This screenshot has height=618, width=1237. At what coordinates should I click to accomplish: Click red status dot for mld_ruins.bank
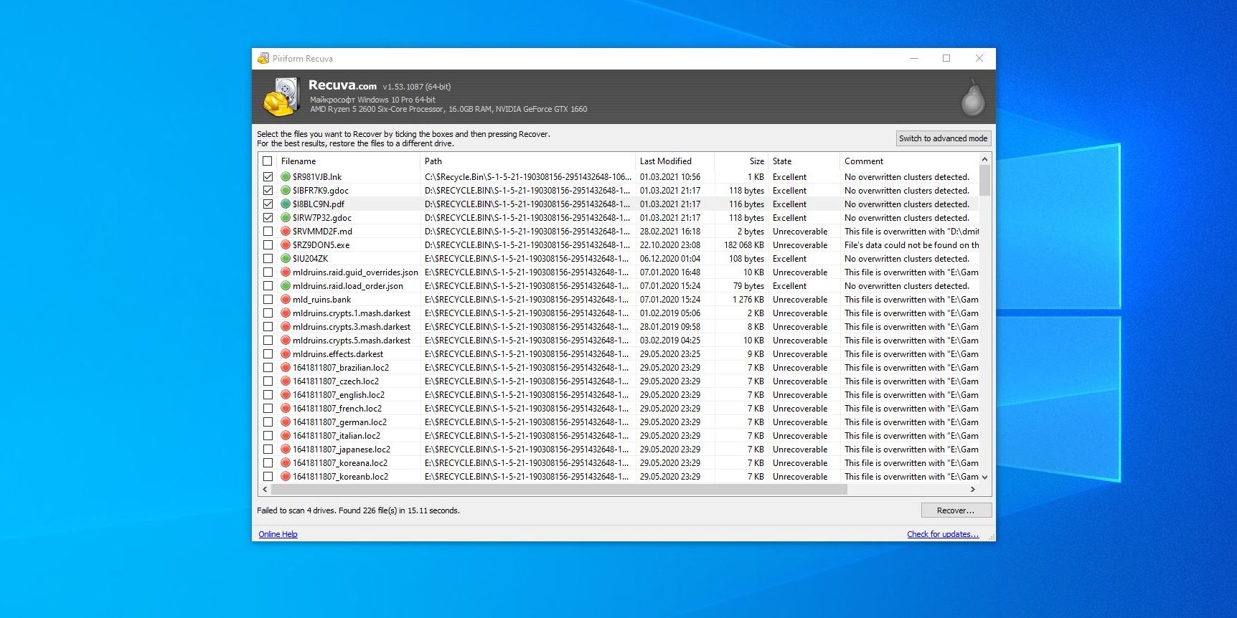point(286,299)
